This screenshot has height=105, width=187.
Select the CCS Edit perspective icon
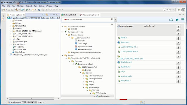coord(183,10)
